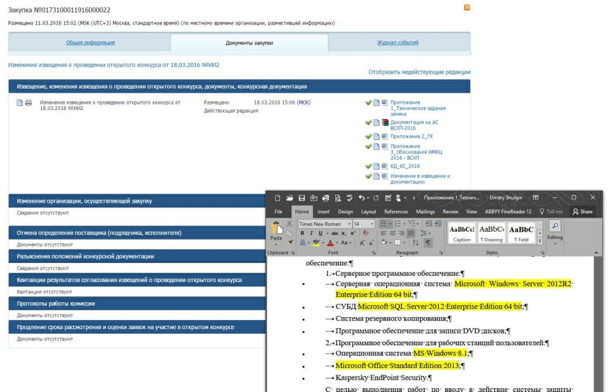Screen dimensions: 614x392
Task: Switch to the References ribbon tab
Action: 396,212
